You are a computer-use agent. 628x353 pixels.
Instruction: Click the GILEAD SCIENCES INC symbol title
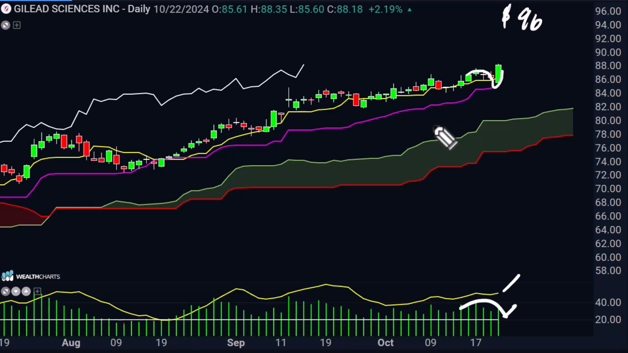pyautogui.click(x=67, y=9)
